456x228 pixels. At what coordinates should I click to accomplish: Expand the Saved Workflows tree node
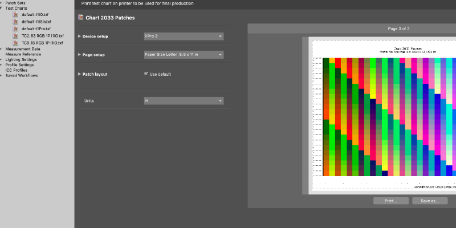pyautogui.click(x=1, y=75)
